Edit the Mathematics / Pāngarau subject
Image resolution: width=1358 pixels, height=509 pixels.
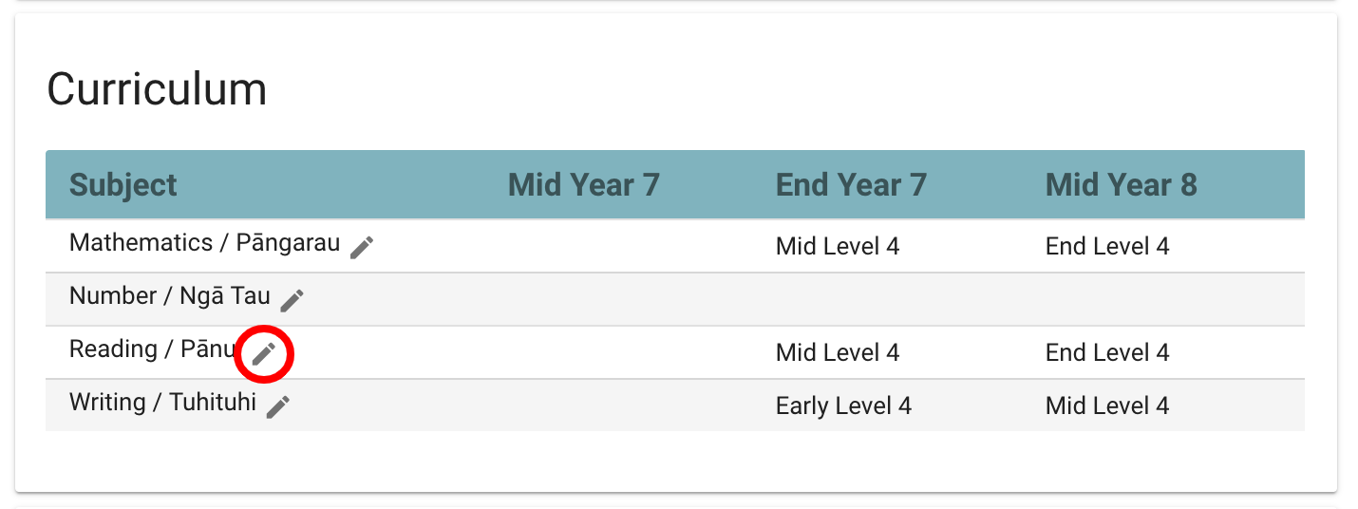(x=362, y=248)
